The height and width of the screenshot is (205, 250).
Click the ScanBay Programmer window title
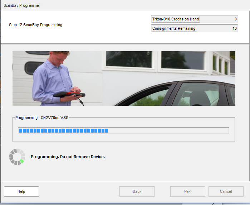click(22, 5)
